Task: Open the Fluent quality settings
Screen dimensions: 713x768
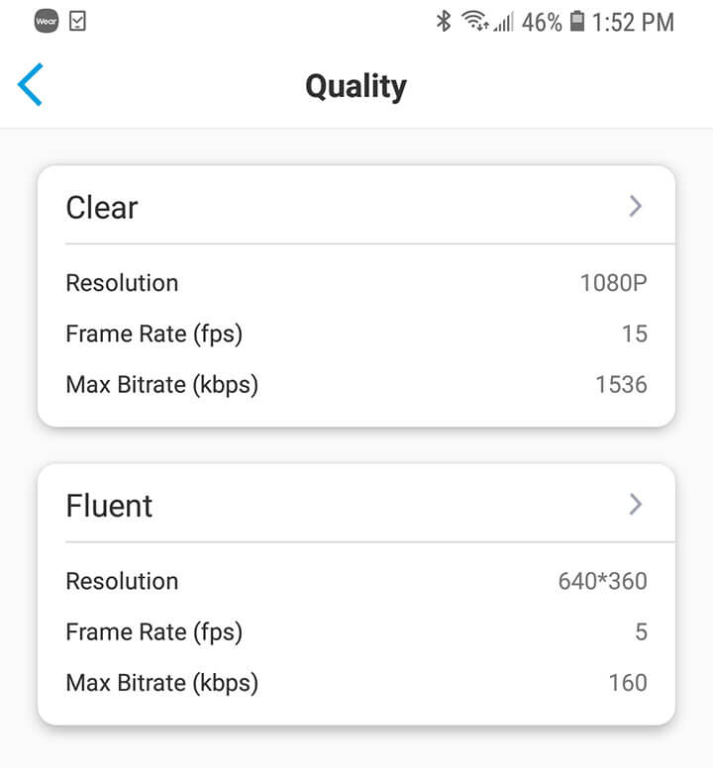Action: click(109, 506)
